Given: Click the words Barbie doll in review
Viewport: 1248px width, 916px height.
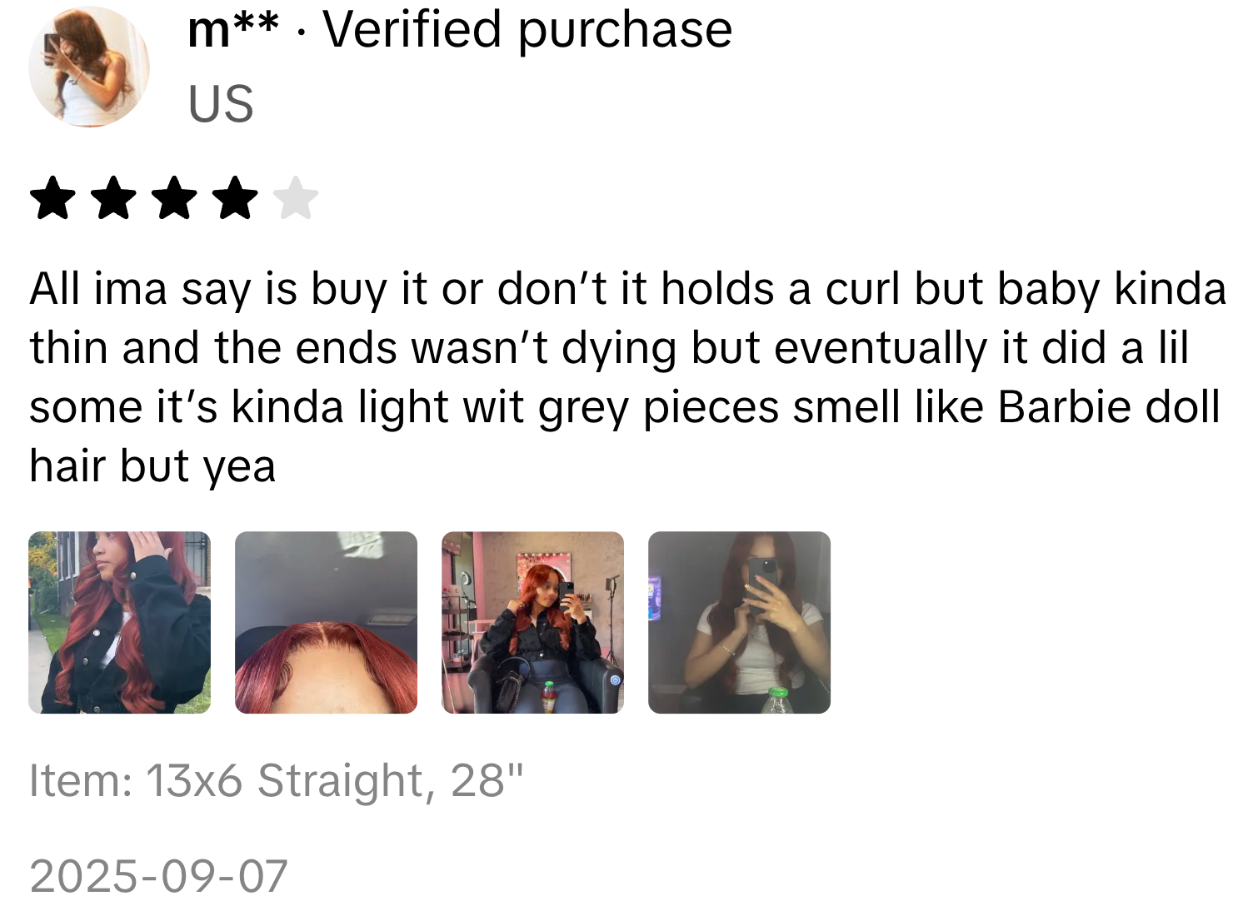Looking at the screenshot, I should tap(1109, 407).
